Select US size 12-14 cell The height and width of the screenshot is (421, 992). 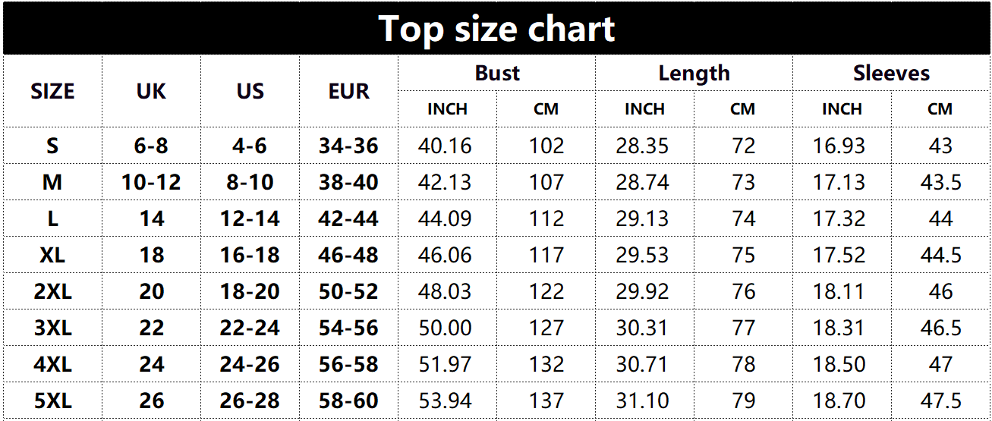[250, 219]
